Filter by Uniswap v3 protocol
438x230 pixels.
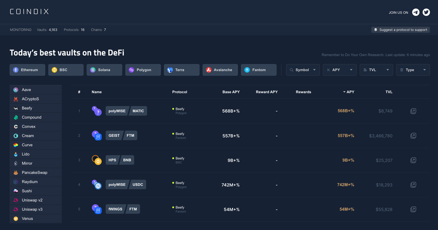tap(36, 210)
